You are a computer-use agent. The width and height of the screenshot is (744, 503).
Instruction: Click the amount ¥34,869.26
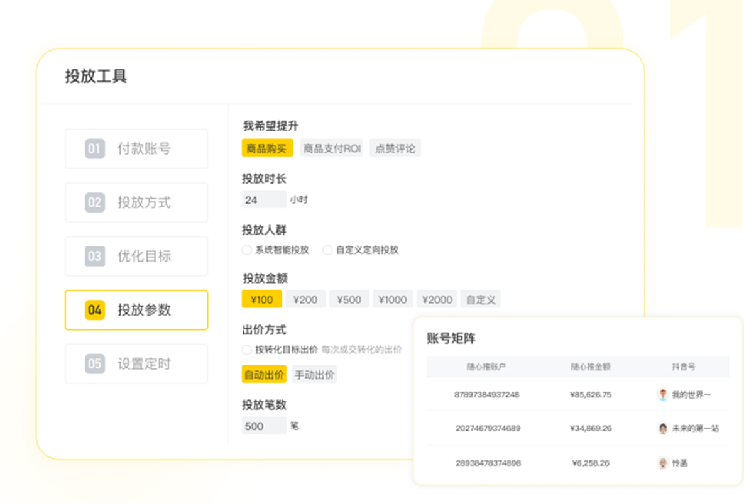591,428
